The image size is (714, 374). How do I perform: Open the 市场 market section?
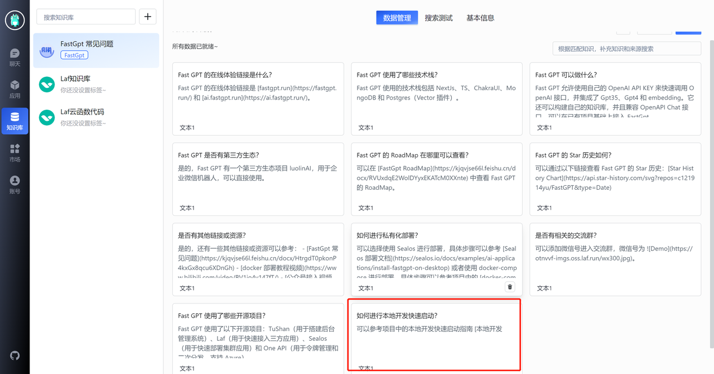pos(15,153)
